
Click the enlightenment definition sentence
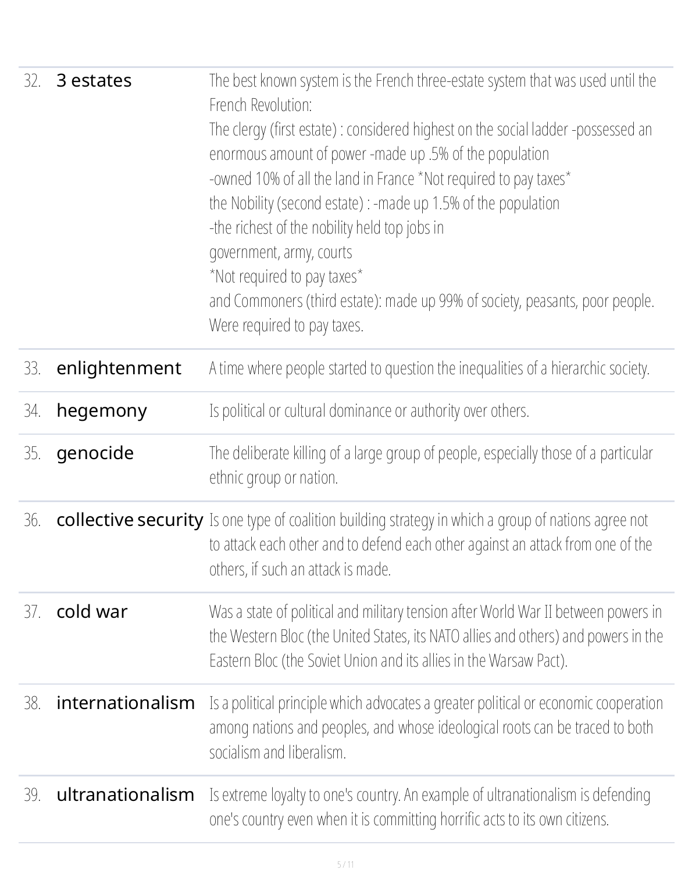tap(429, 368)
